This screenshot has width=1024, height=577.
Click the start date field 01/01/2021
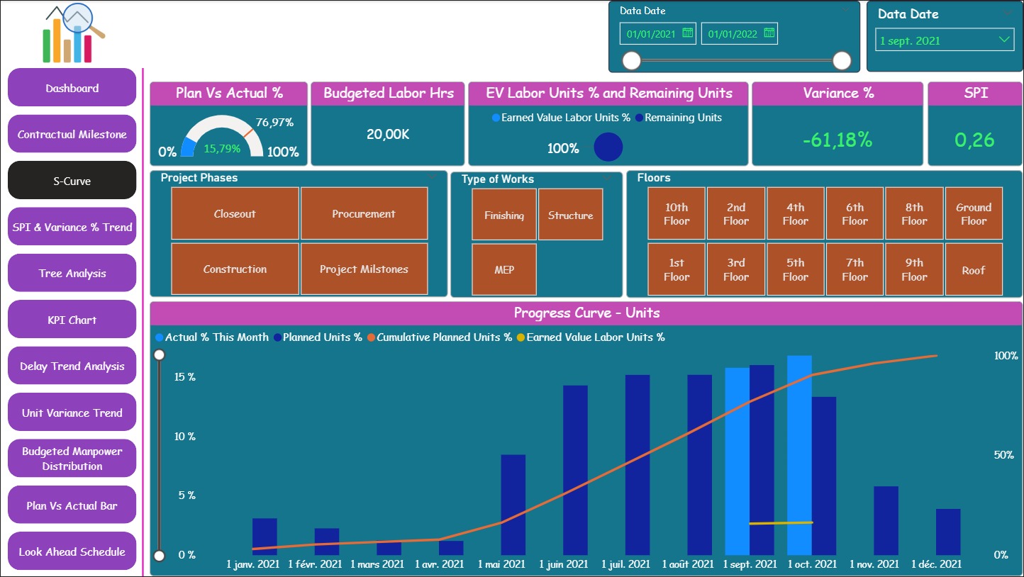(x=658, y=33)
